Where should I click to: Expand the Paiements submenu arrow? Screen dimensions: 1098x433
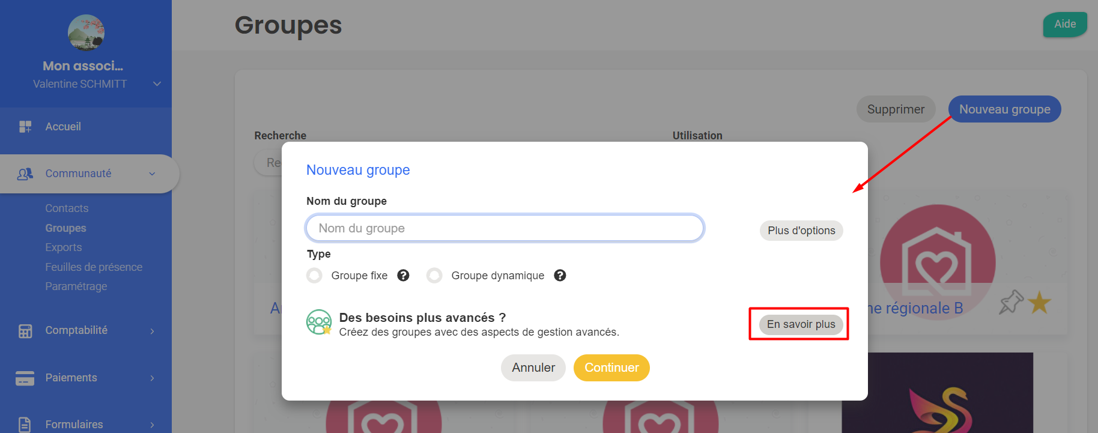click(152, 378)
